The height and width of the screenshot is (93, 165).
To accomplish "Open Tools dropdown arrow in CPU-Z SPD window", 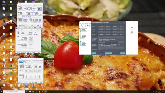I will (33, 83).
